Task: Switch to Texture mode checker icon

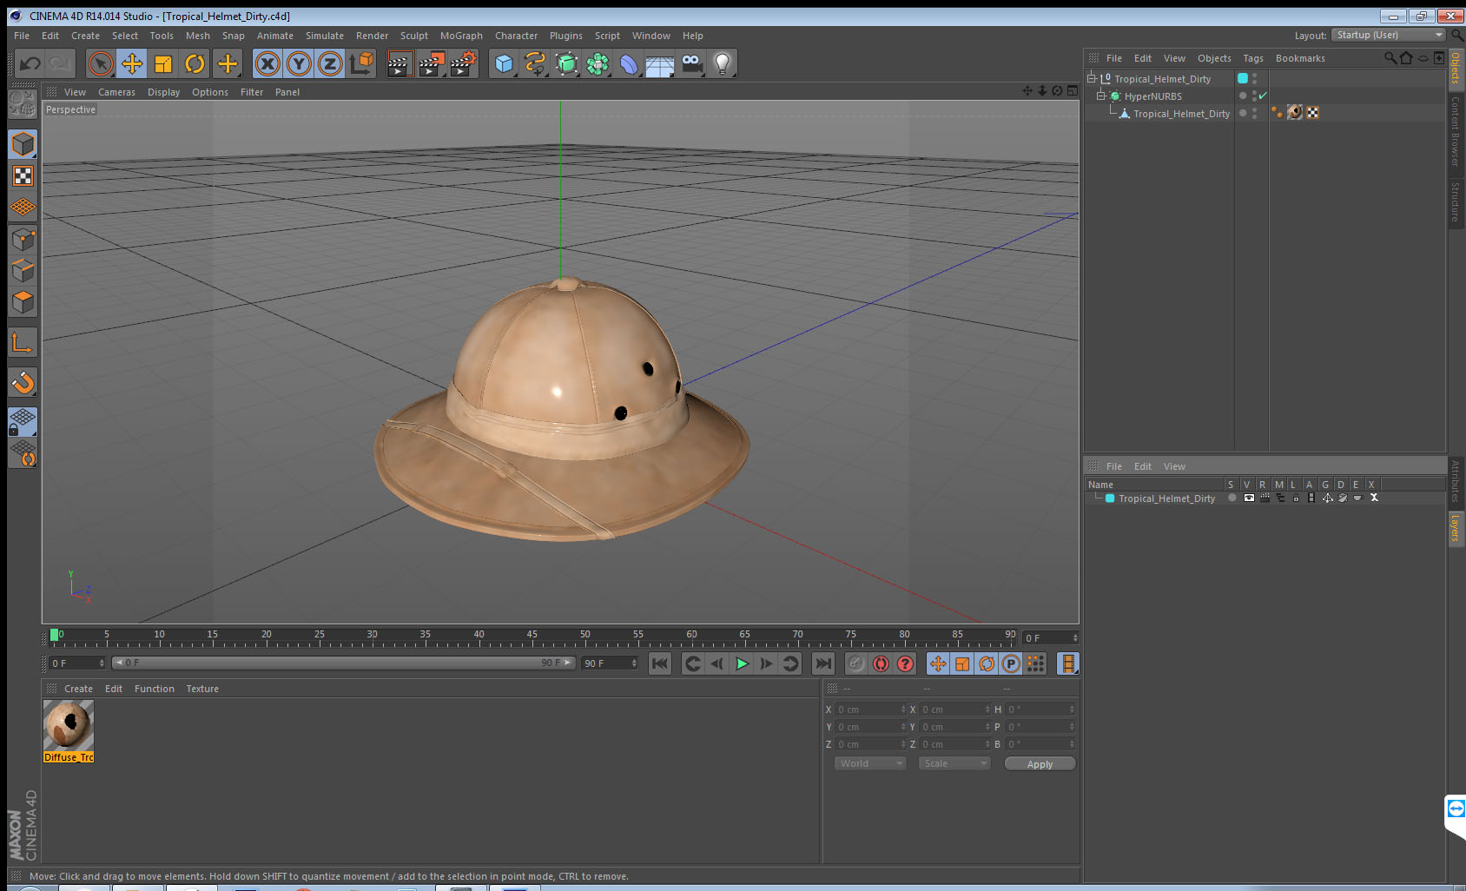Action: click(23, 176)
